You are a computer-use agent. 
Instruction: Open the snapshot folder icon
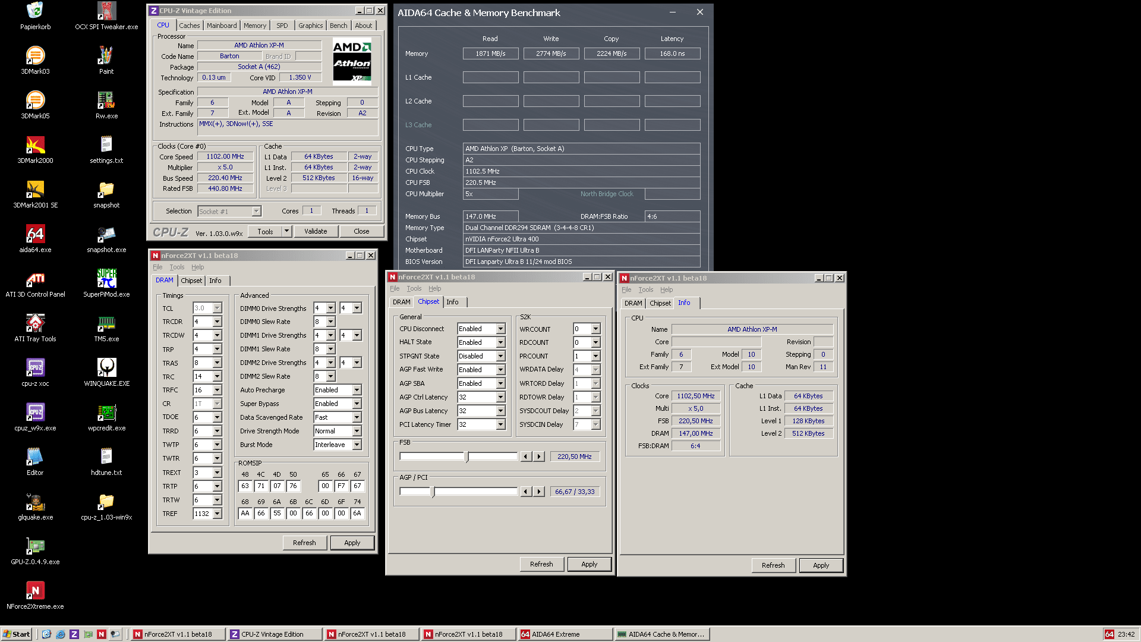coord(106,194)
